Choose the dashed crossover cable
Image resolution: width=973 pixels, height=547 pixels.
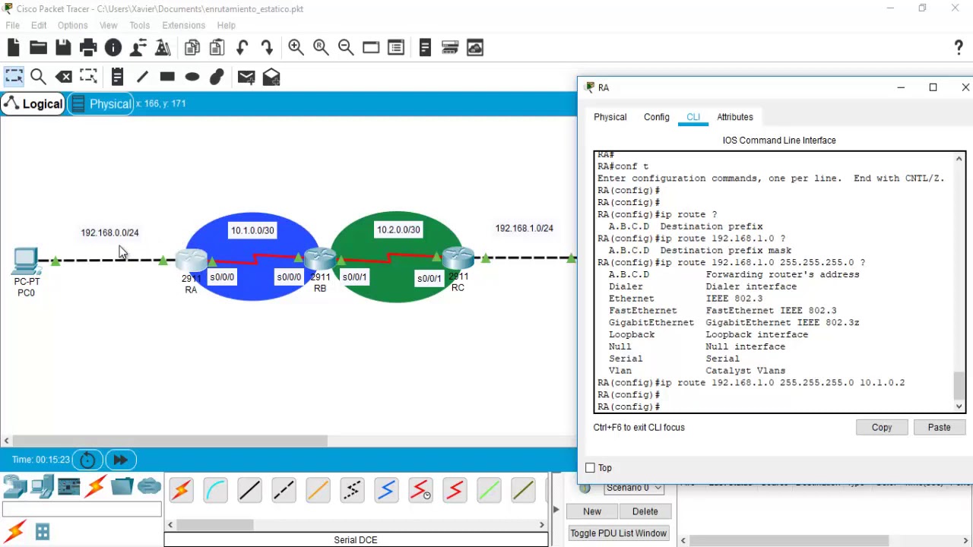[x=284, y=490]
